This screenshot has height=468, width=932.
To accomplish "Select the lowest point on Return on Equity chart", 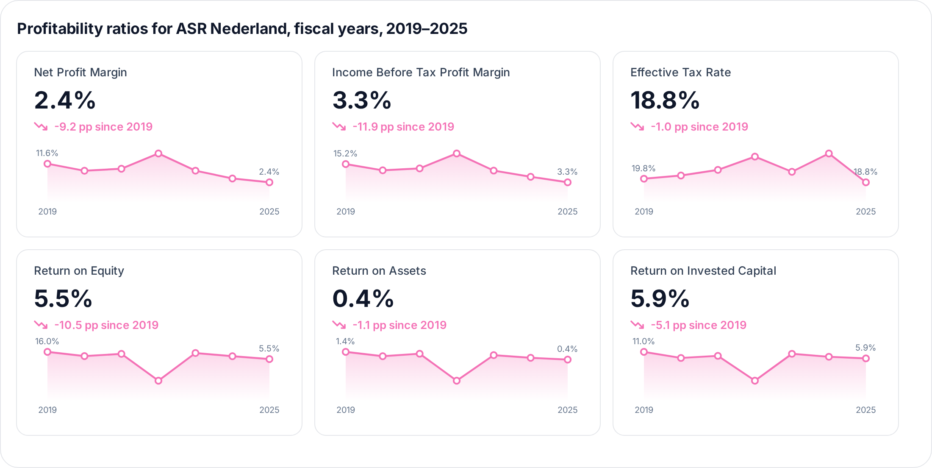I will pyautogui.click(x=158, y=381).
